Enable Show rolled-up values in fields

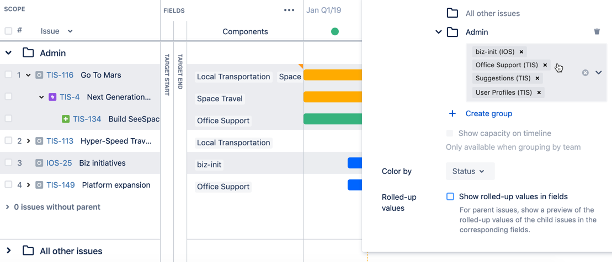(x=450, y=197)
